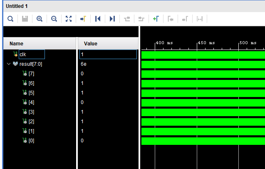Viewport: 265px width, 169px height.
Task: Go to time zero icon
Action: tap(98, 19)
